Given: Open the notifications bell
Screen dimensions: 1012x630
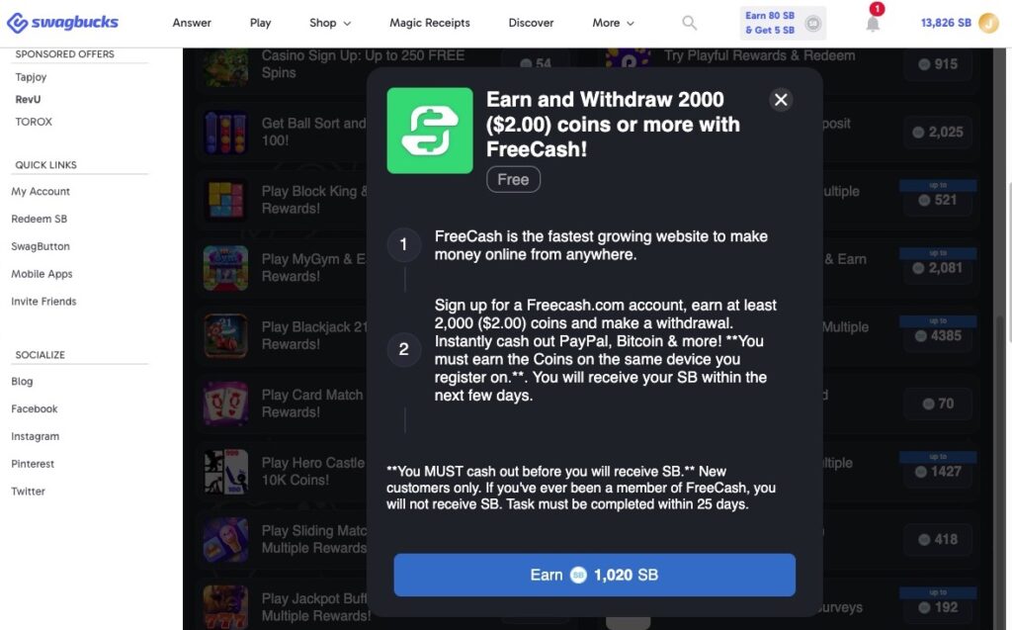Looking at the screenshot, I should [x=873, y=24].
